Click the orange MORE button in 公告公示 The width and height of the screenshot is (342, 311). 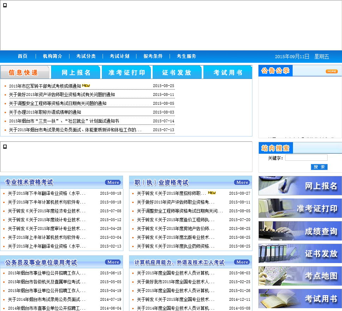(332, 71)
